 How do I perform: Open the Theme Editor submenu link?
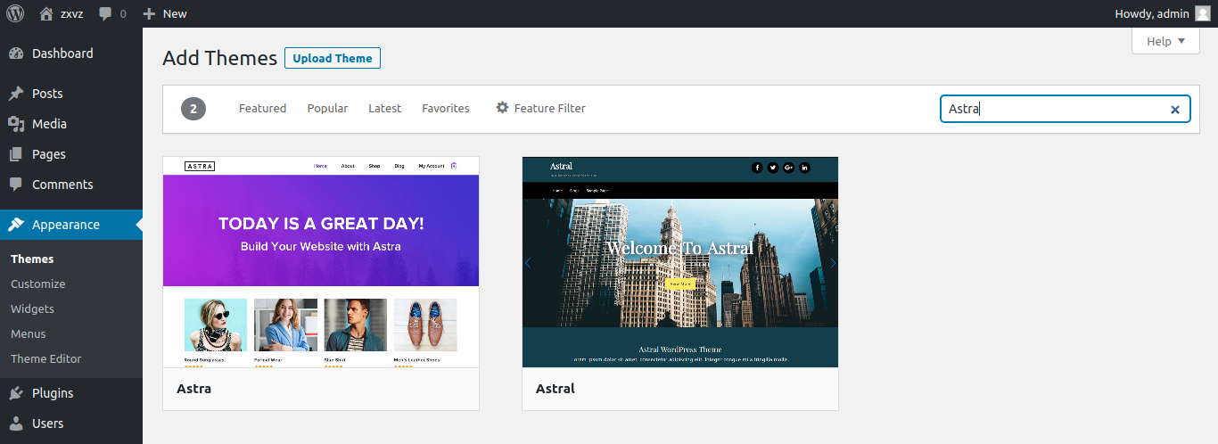point(45,358)
